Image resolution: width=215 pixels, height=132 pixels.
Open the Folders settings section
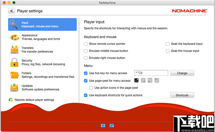[42, 75]
